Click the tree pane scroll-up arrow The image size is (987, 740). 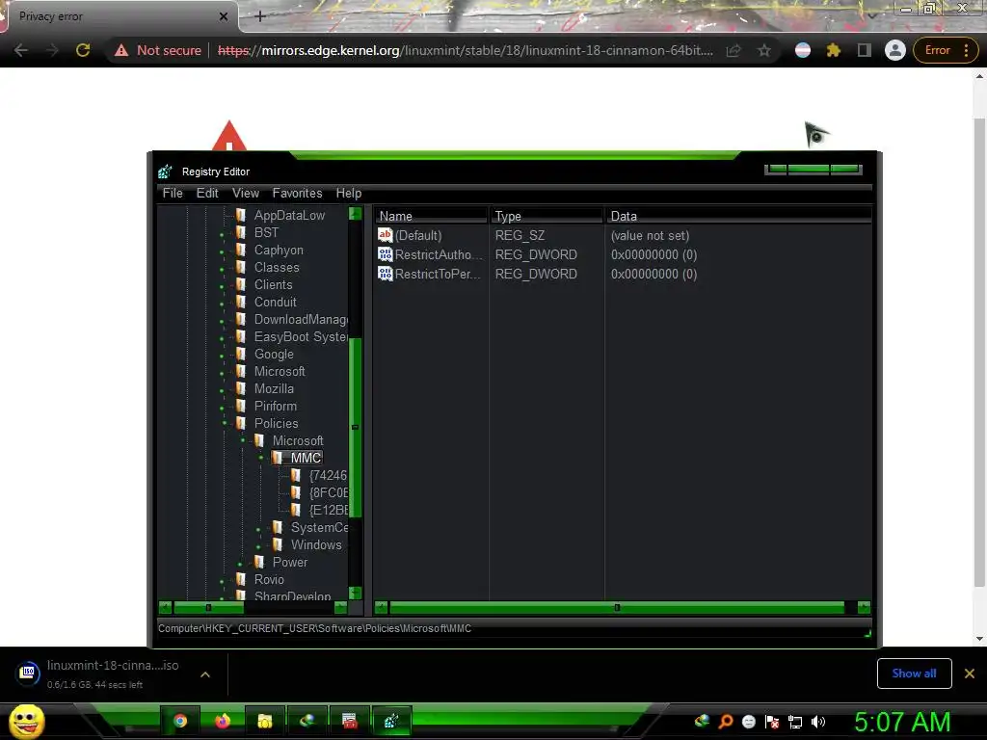(355, 213)
